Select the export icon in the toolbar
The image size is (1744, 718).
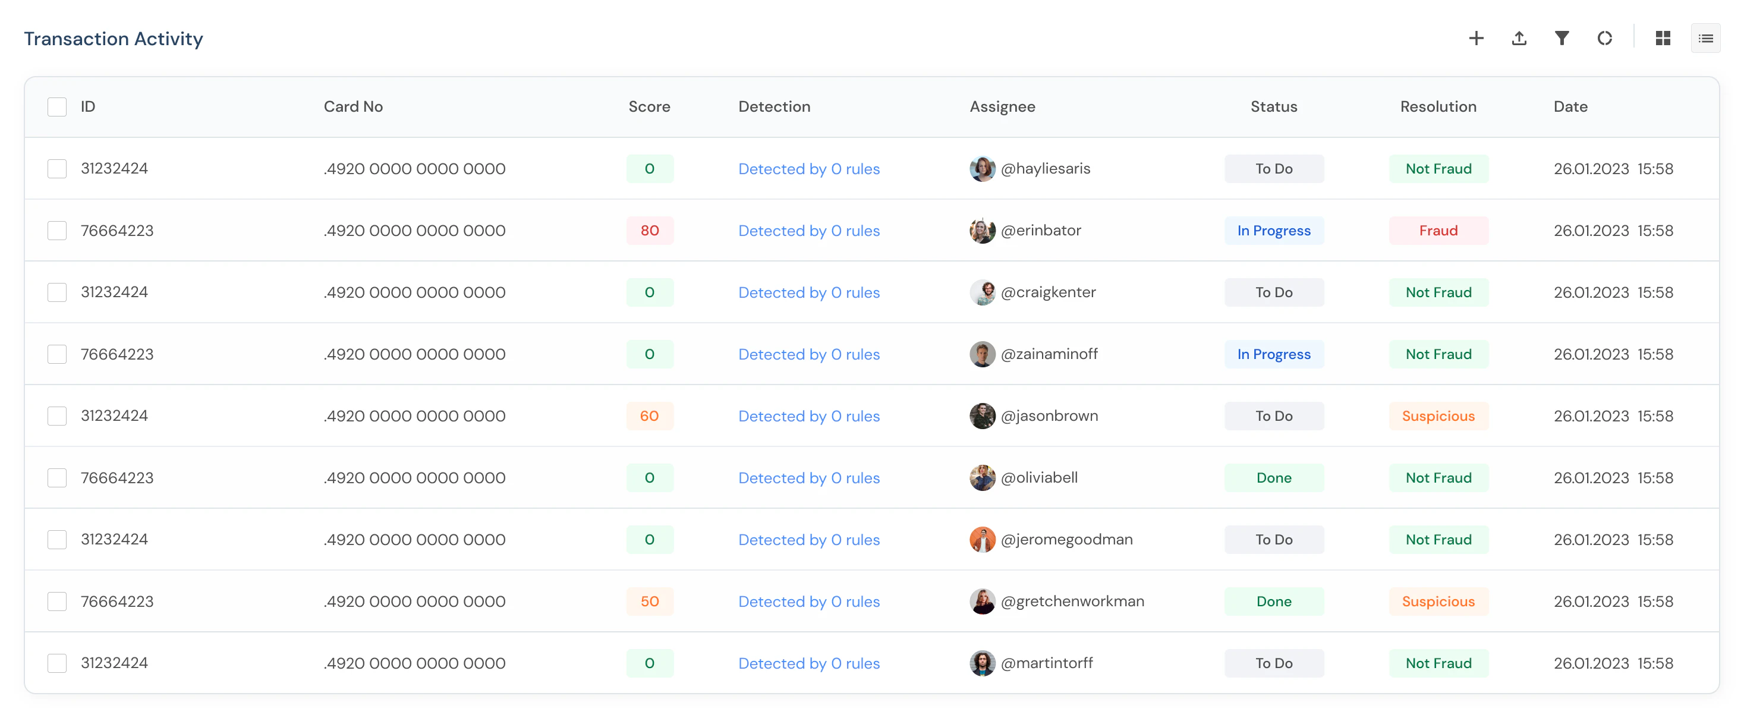pyautogui.click(x=1519, y=39)
